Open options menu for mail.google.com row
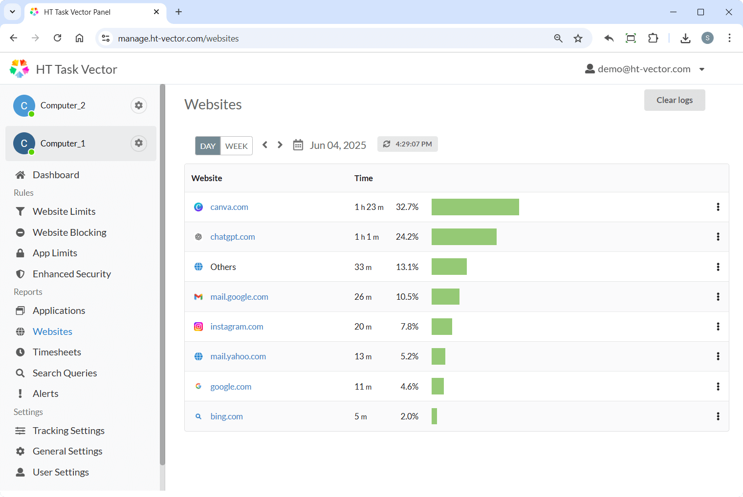The height and width of the screenshot is (497, 743). 718,297
